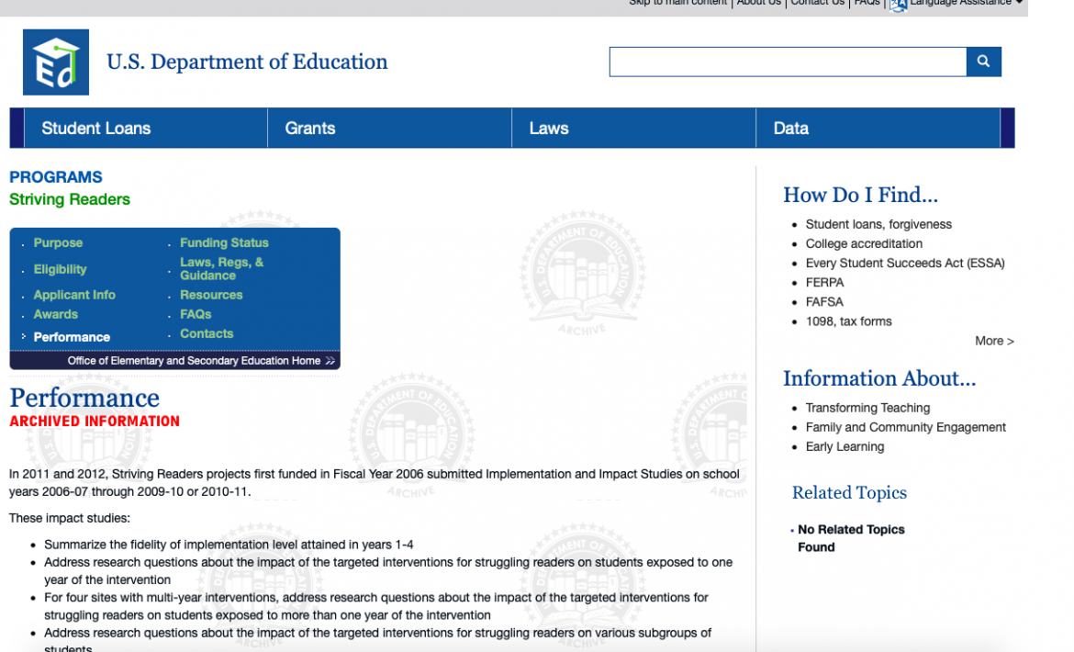Click Skip to main content link
Viewport: 1074px width, 652px height.
tap(678, 4)
